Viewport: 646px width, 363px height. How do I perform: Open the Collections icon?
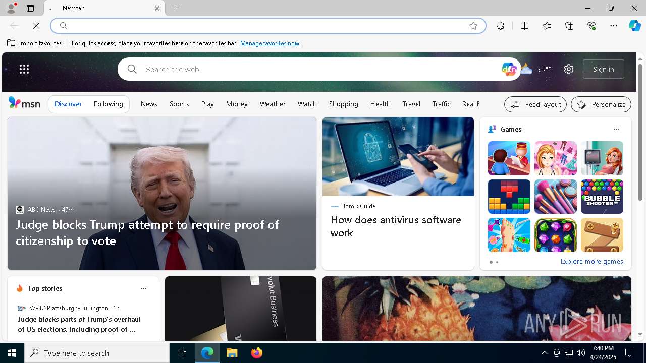pos(569,26)
